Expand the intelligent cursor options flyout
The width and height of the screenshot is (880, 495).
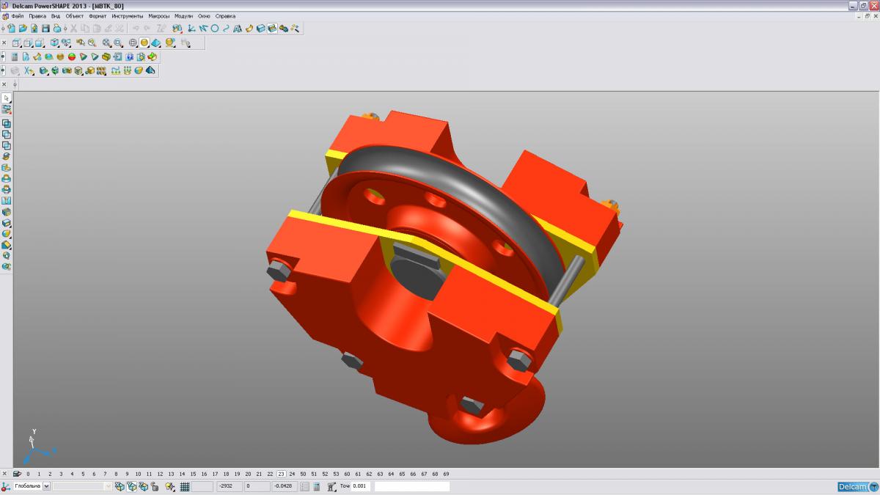pos(170,486)
